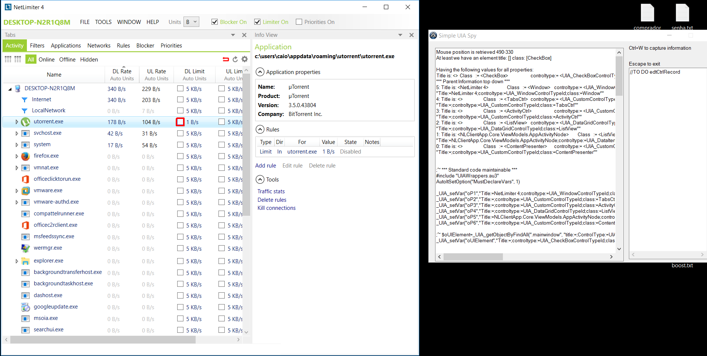The width and height of the screenshot is (707, 356).
Task: Expand the svchost.exe tree node
Action: click(x=17, y=133)
